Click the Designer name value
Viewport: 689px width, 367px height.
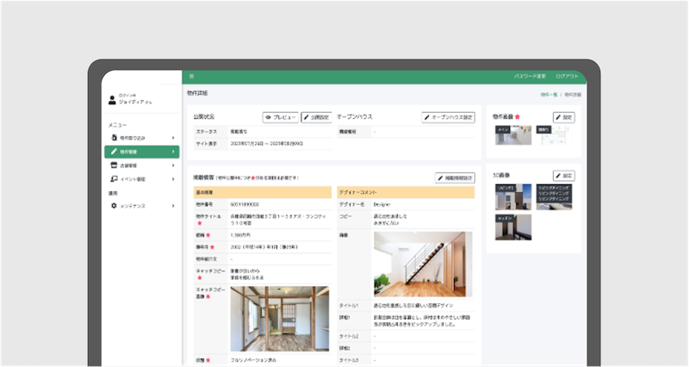(382, 204)
